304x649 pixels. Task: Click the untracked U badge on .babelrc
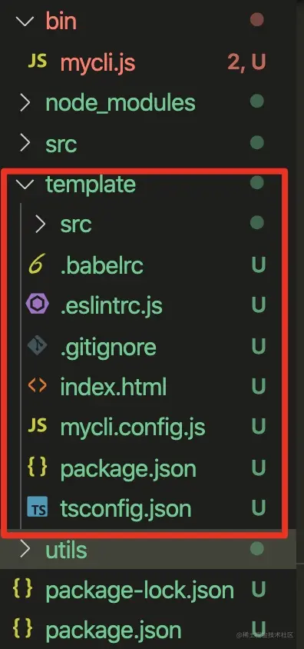pyautogui.click(x=259, y=265)
